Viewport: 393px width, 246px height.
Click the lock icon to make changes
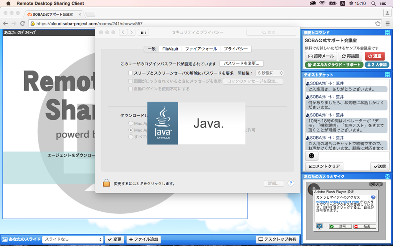coord(106,183)
